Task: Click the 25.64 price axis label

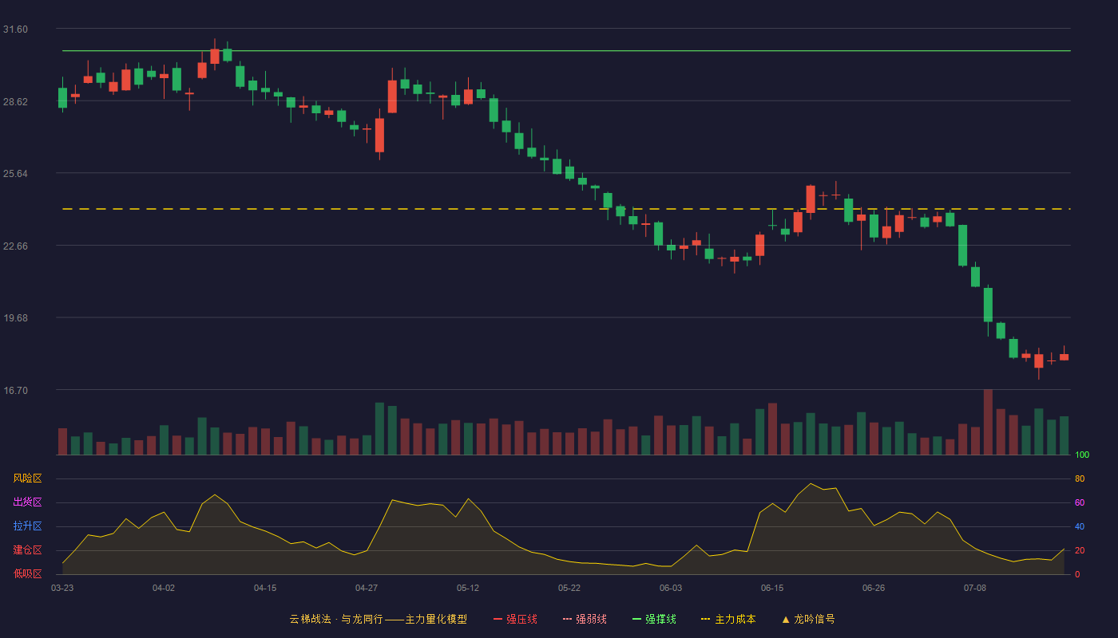Action: [x=15, y=174]
